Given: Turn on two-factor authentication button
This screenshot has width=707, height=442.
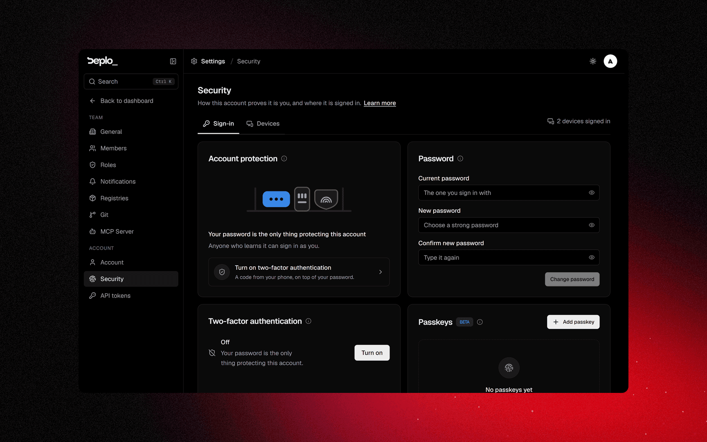Looking at the screenshot, I should click(372, 353).
